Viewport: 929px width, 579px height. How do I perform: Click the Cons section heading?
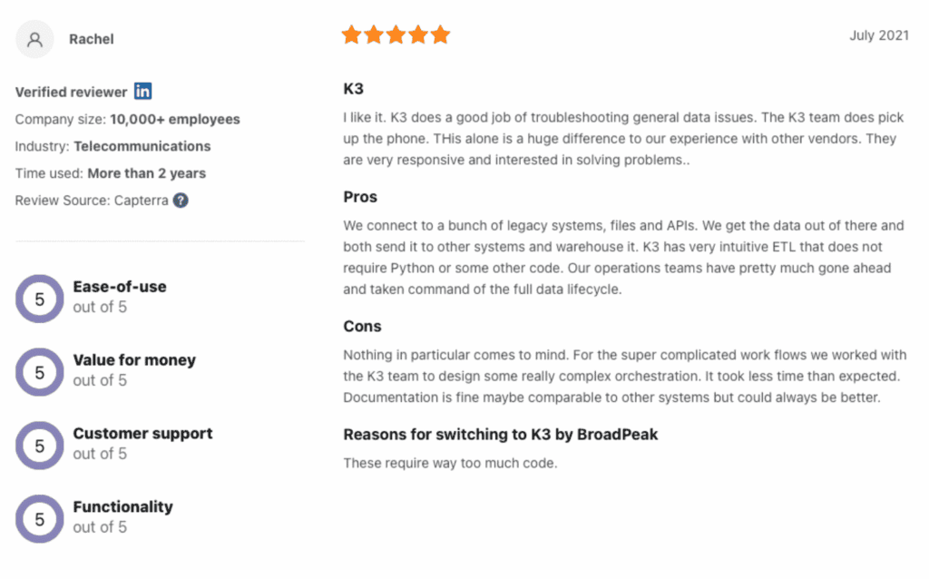[x=362, y=327]
